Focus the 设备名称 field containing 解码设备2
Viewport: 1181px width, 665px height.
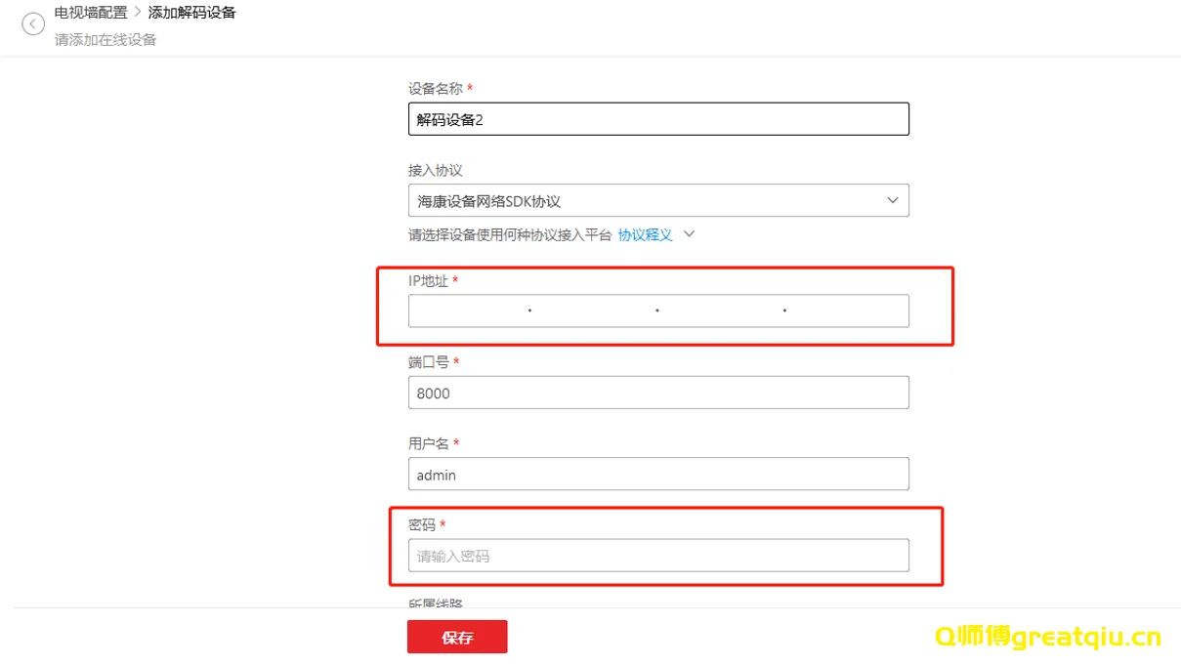click(657, 119)
